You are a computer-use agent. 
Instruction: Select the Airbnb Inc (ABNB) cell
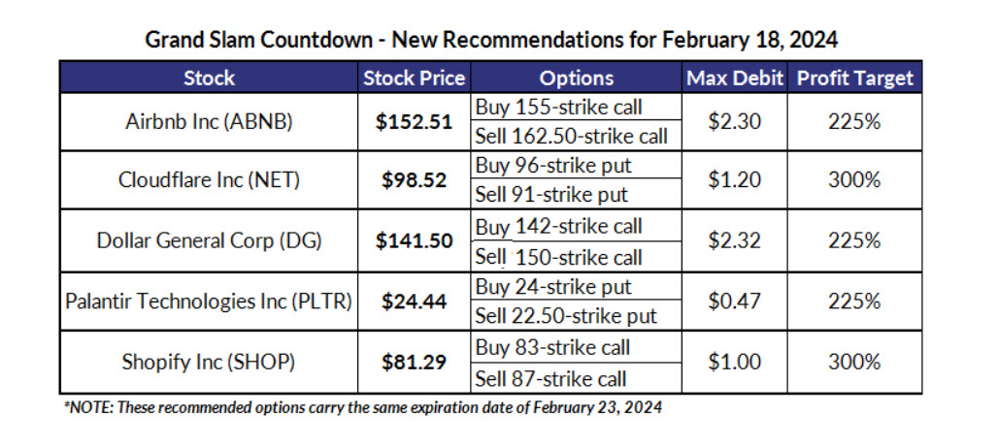209,122
